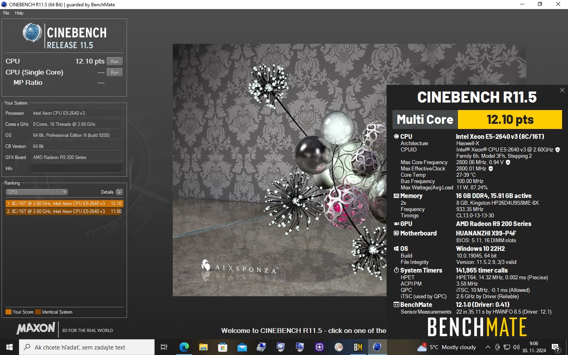
Task: Click the Identical System legend swatch
Action: click(x=38, y=312)
